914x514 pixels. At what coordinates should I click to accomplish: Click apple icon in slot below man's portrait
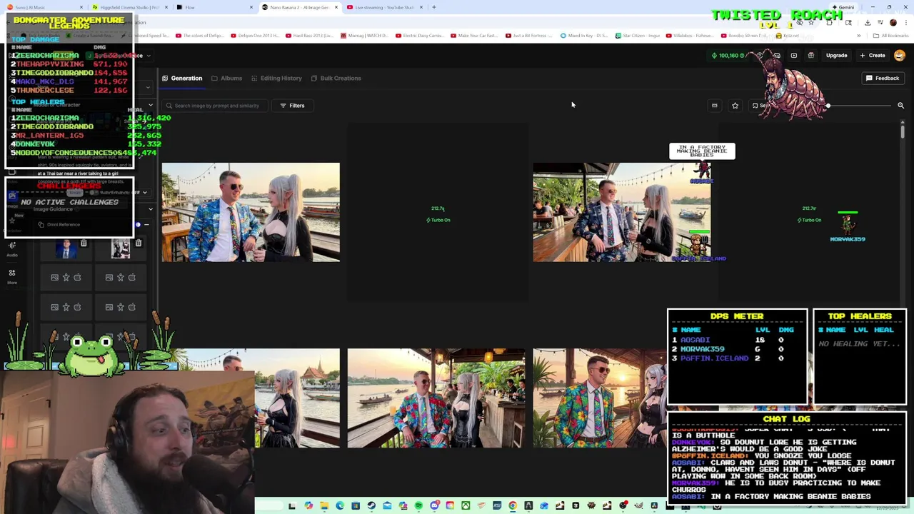click(77, 277)
